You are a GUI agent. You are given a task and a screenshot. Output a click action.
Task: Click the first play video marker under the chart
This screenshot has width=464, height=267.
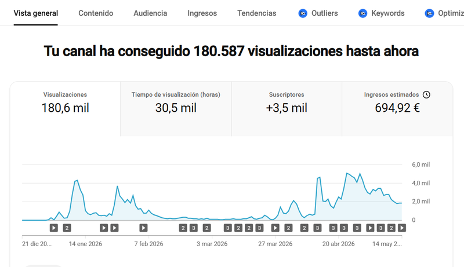point(53,228)
